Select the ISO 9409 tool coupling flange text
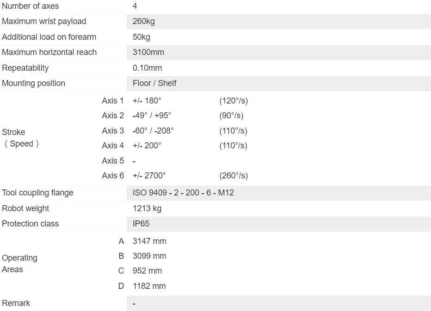 pyautogui.click(x=183, y=193)
